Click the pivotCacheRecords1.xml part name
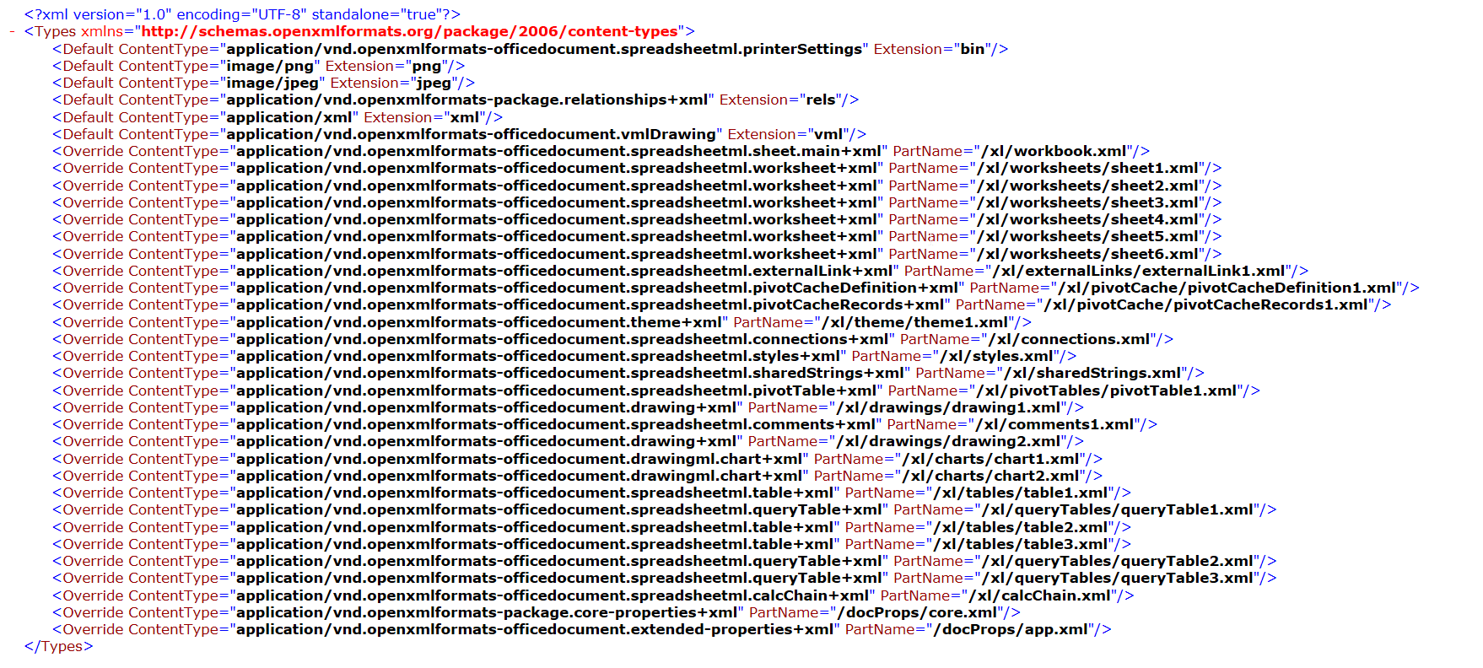This screenshot has height=668, width=1483. pos(1207,304)
